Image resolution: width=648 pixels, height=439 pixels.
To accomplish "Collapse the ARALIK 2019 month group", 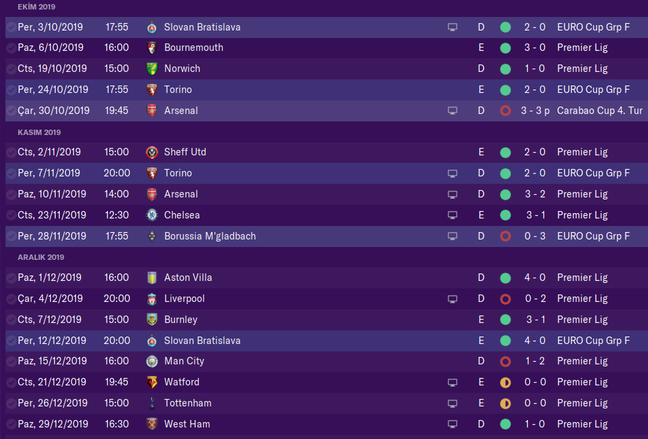I will pyautogui.click(x=41, y=257).
